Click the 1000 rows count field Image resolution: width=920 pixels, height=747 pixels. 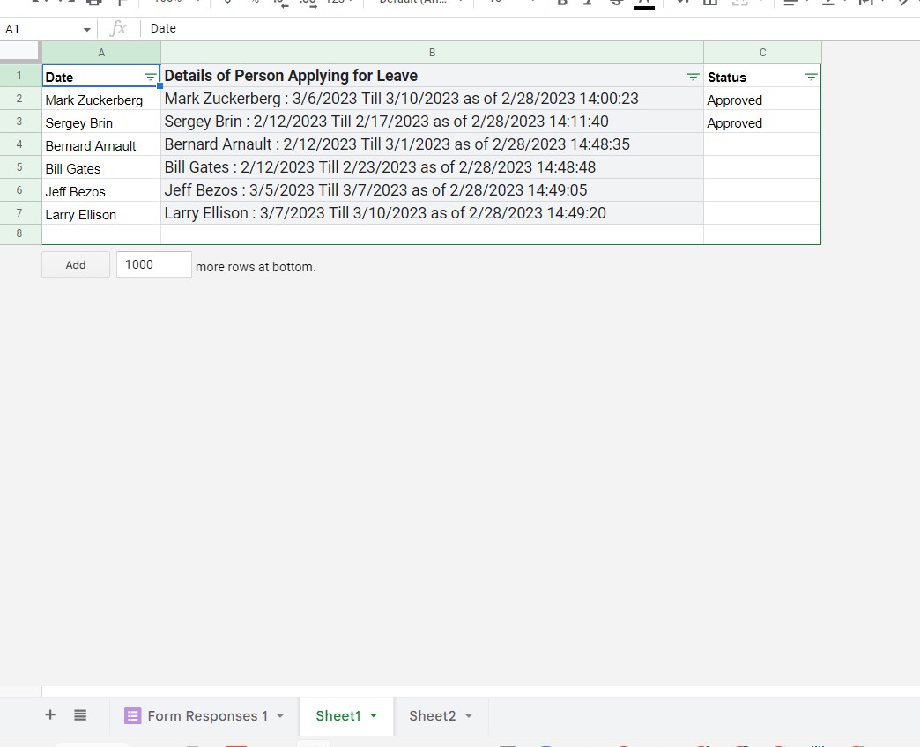(153, 264)
